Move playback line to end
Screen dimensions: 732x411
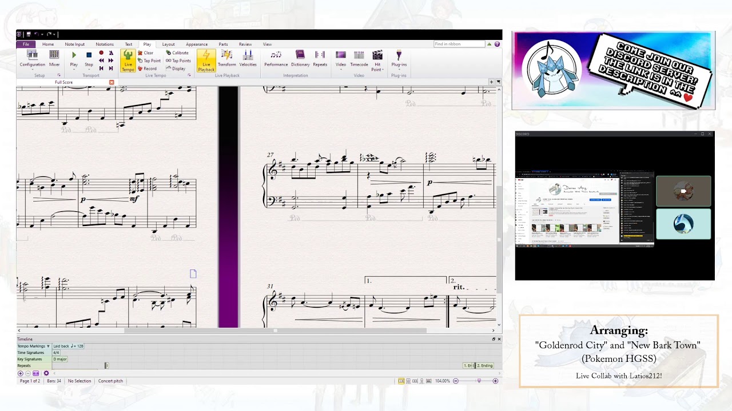click(111, 68)
